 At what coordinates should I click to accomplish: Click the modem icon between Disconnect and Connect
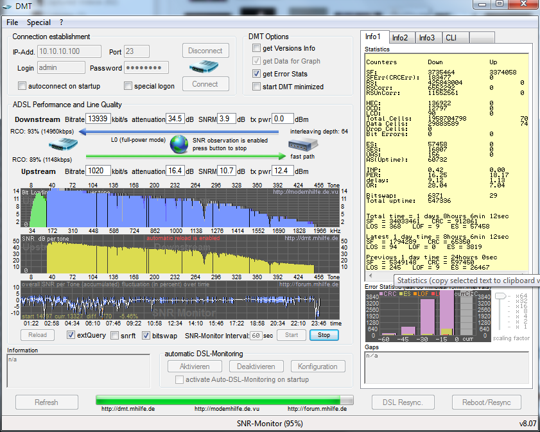tap(205, 67)
